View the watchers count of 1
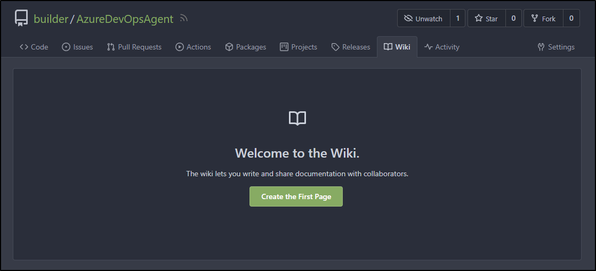 [x=457, y=18]
